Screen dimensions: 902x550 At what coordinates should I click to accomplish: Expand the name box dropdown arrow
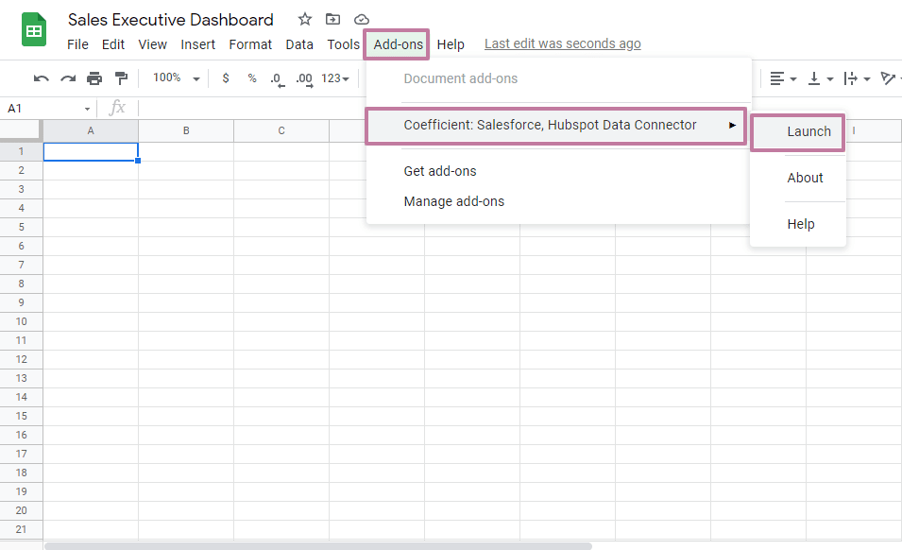coord(87,109)
